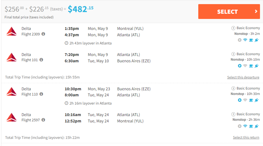This screenshot has height=146, width=263.
Task: Click grayed Wi-Fi icon on Flight 110 row
Action: coord(245,100)
